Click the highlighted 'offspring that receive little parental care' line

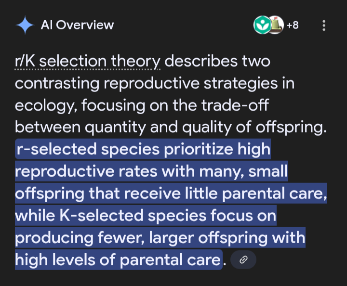[171, 193]
